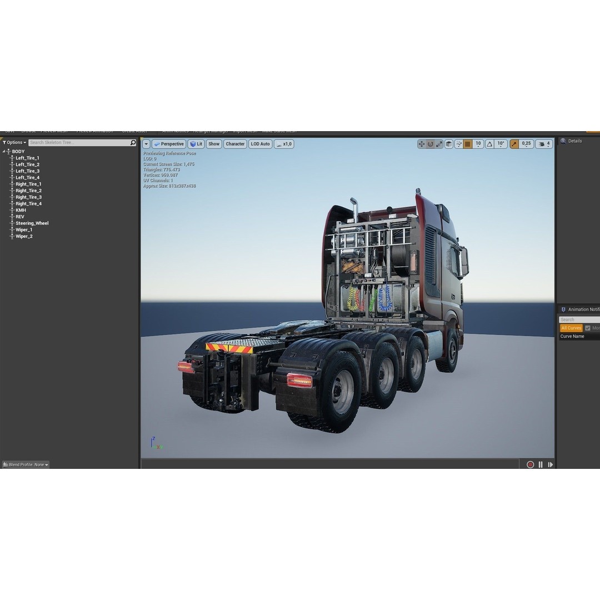Viewport: 600px width, 600px height.
Task: Open scale snap 0,25 dropdown
Action: (526, 144)
